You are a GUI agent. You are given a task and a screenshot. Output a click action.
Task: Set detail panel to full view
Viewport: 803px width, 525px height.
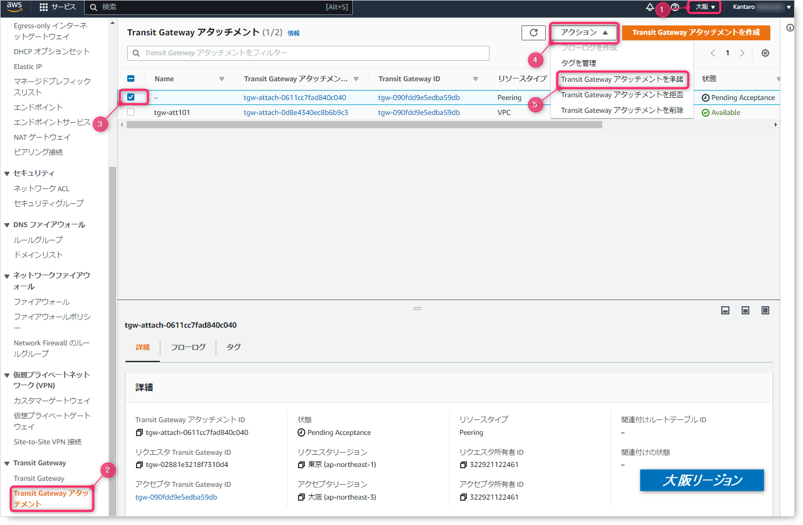[x=765, y=311]
